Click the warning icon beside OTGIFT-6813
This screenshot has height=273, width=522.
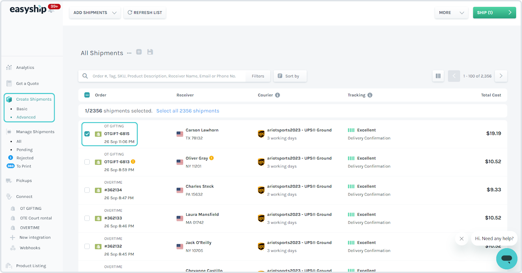click(133, 162)
